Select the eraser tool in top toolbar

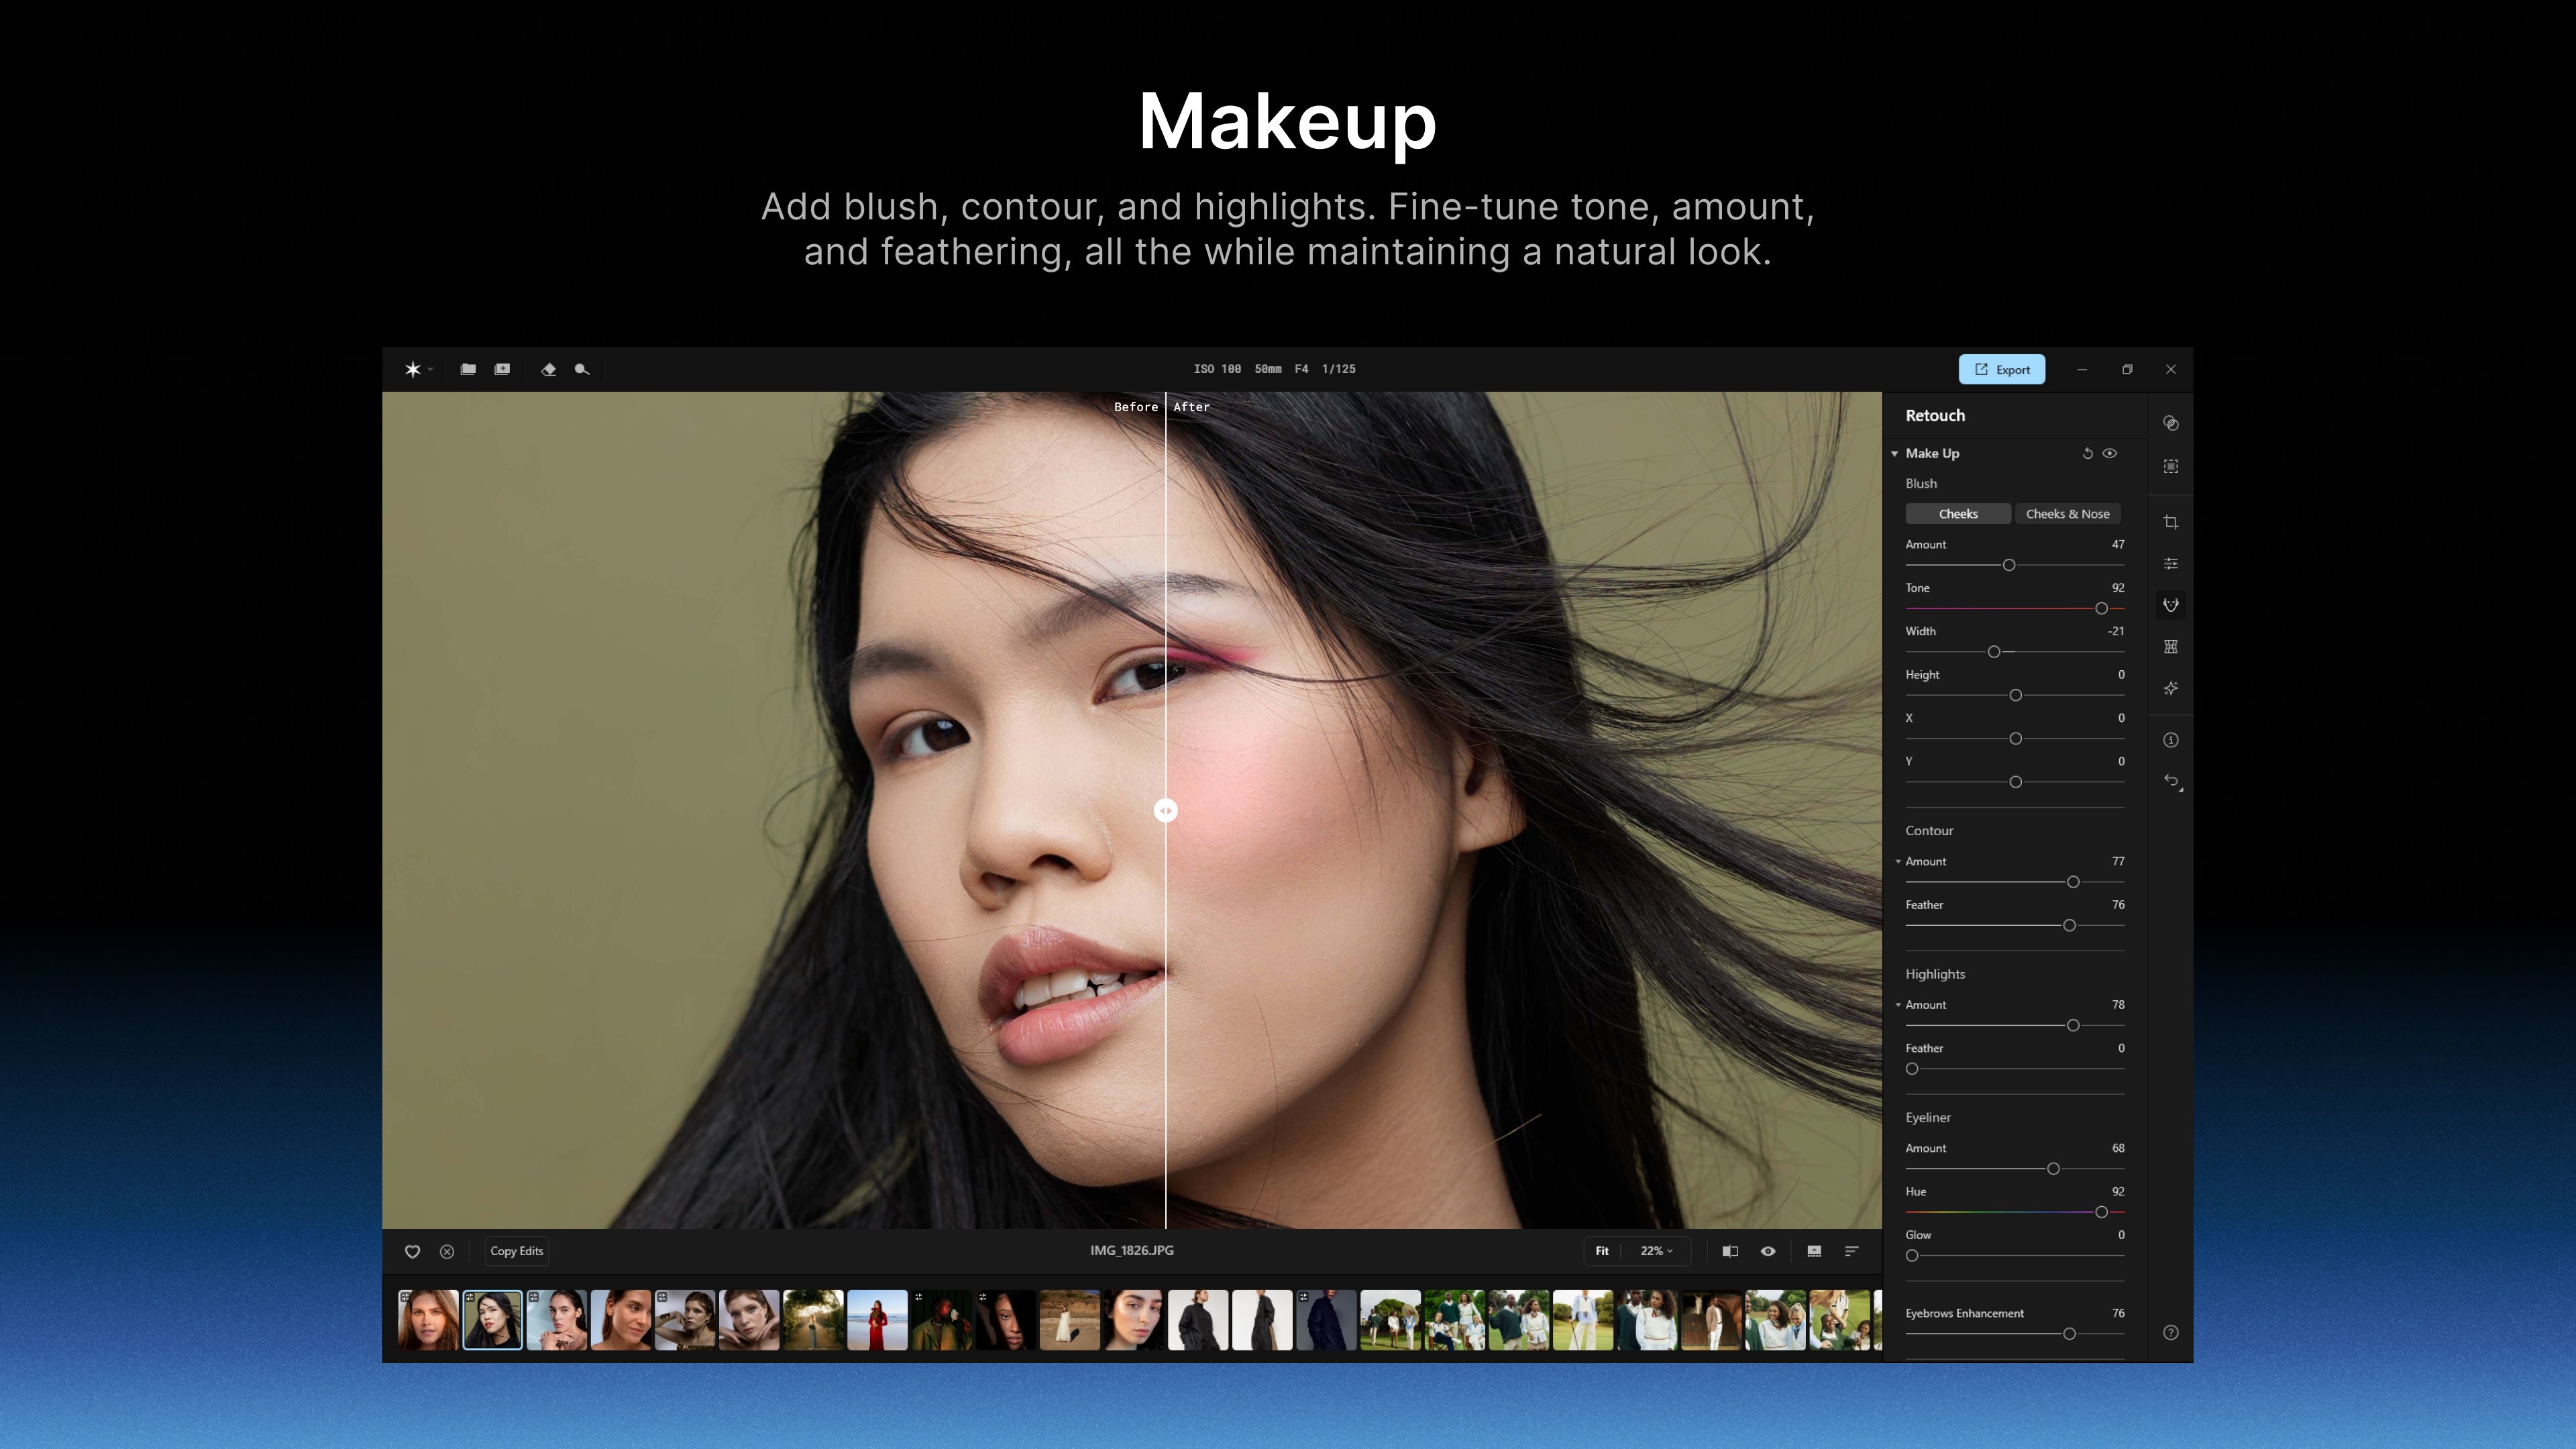(x=548, y=369)
